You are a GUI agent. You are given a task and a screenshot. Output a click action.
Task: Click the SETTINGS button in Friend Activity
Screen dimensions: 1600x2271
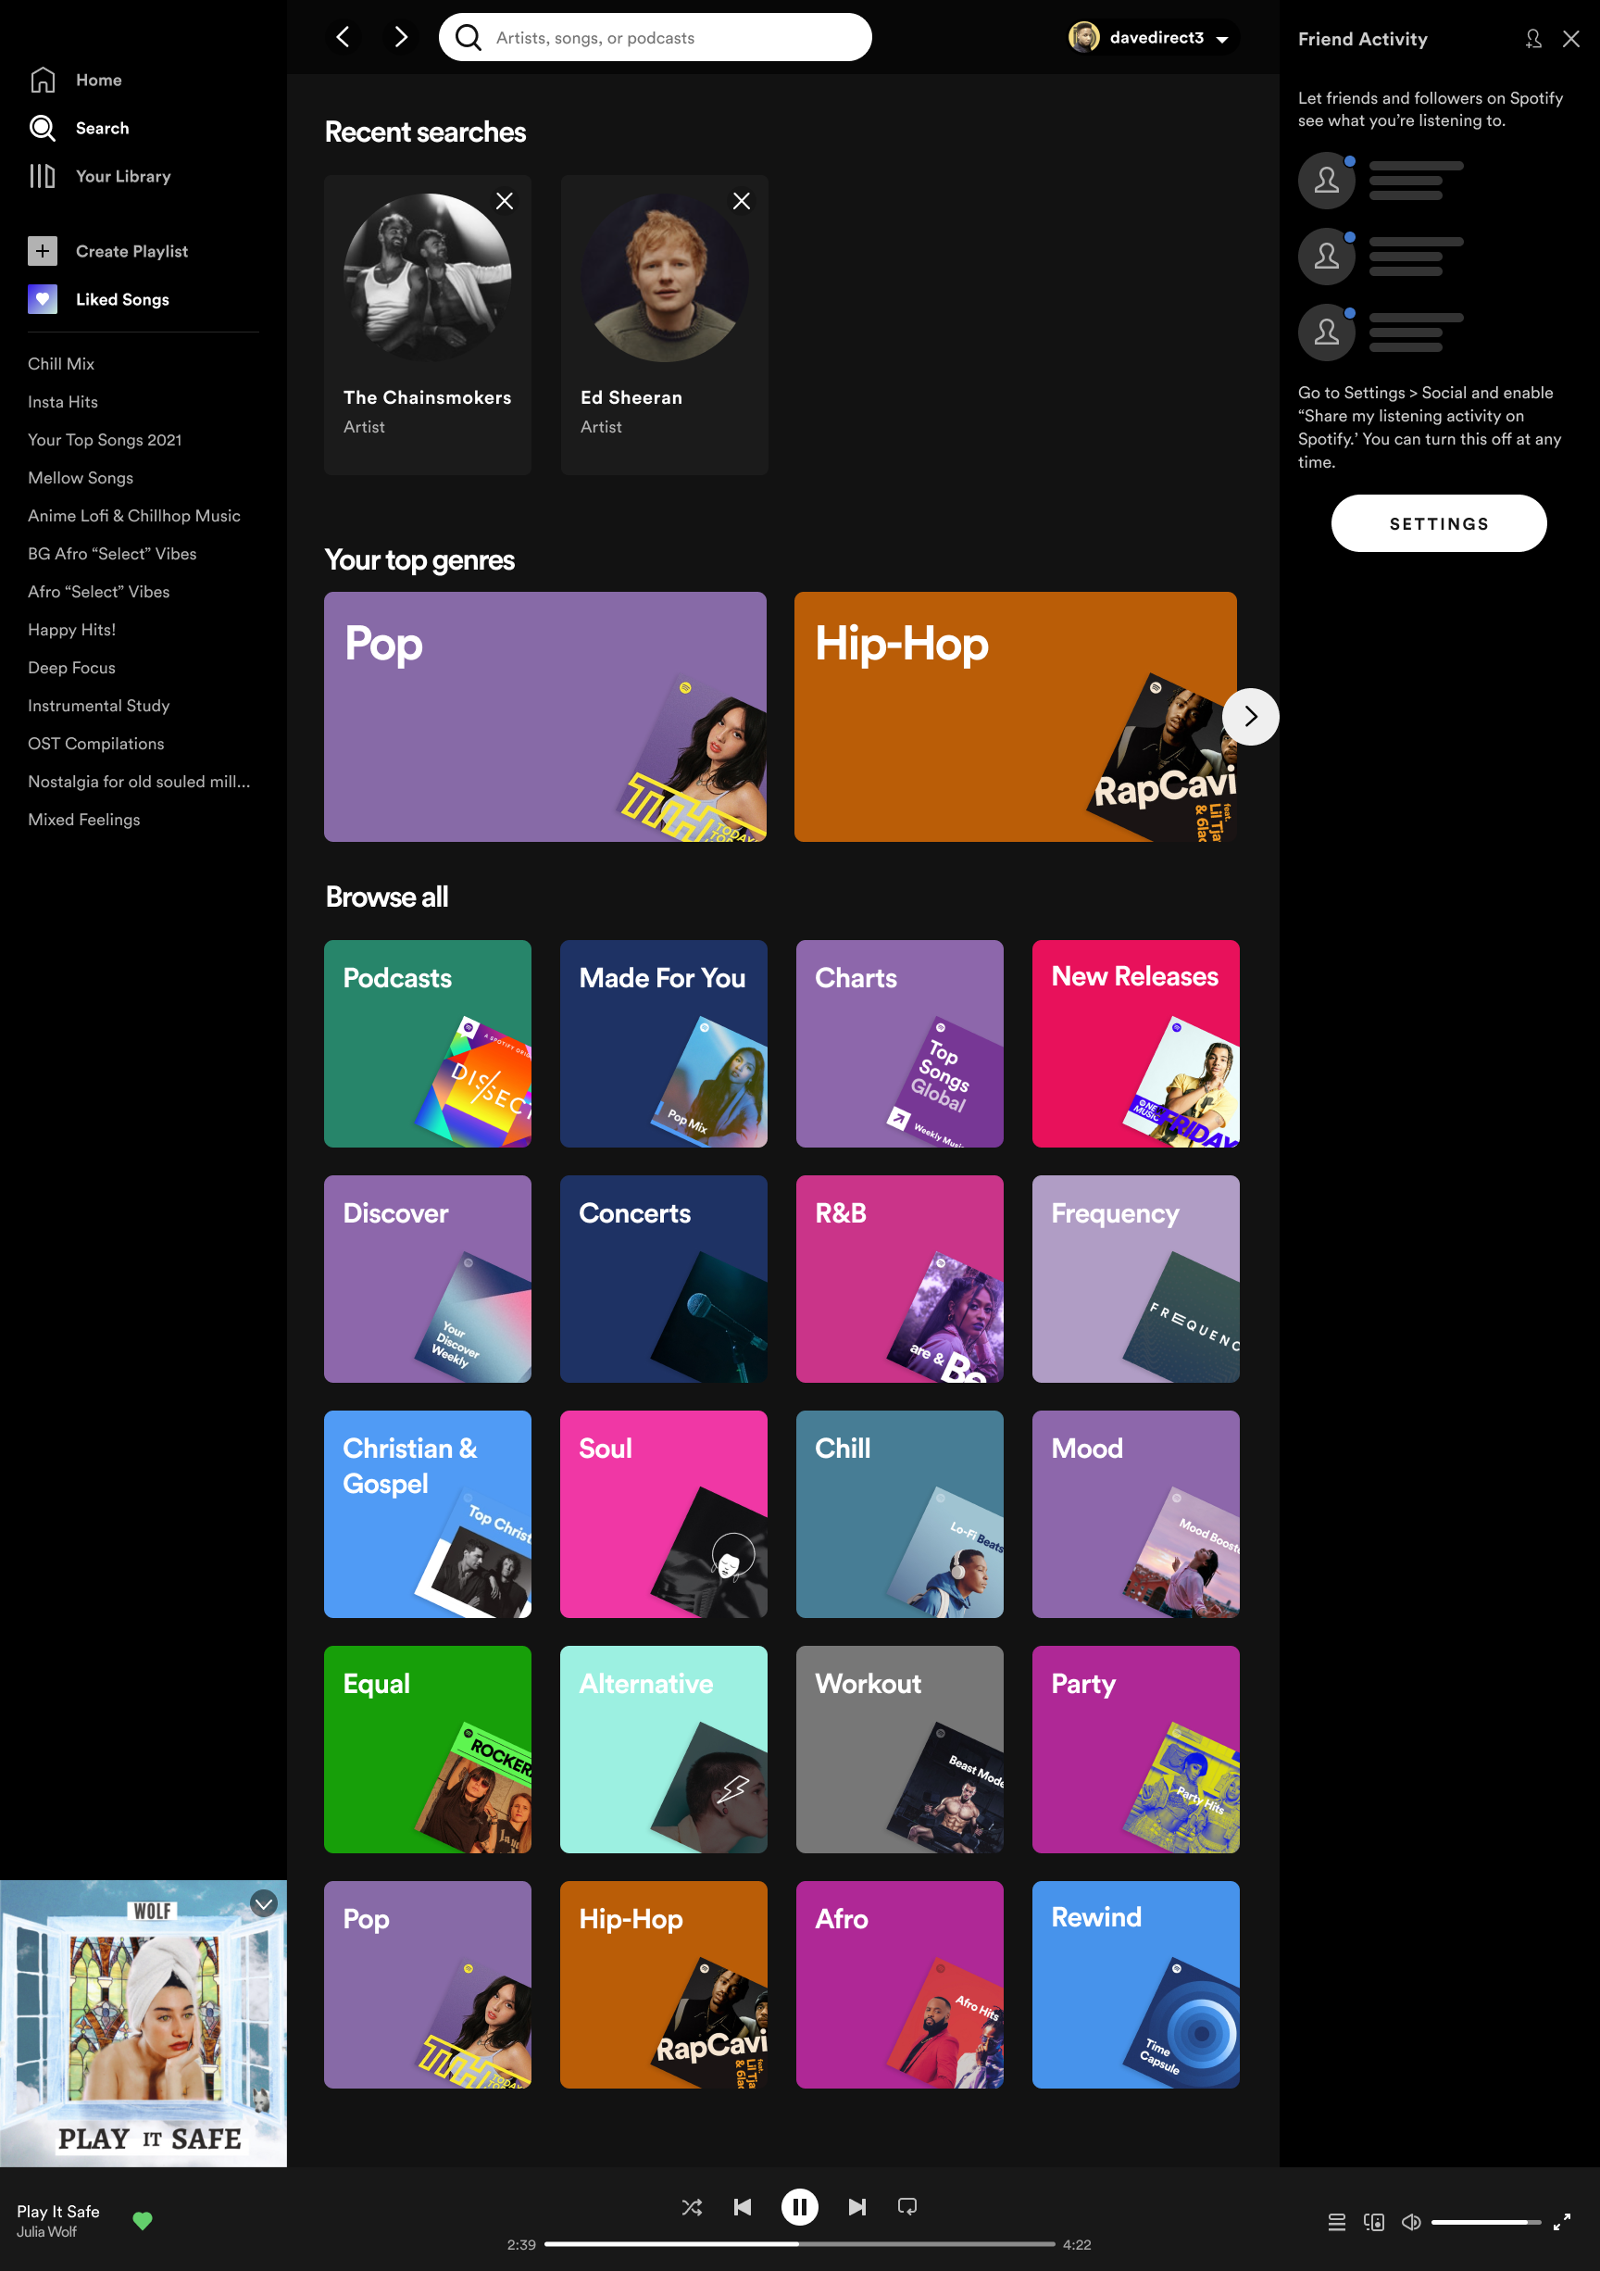click(x=1439, y=523)
